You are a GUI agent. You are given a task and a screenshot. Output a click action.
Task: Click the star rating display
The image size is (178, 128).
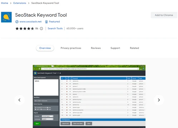[25, 28]
